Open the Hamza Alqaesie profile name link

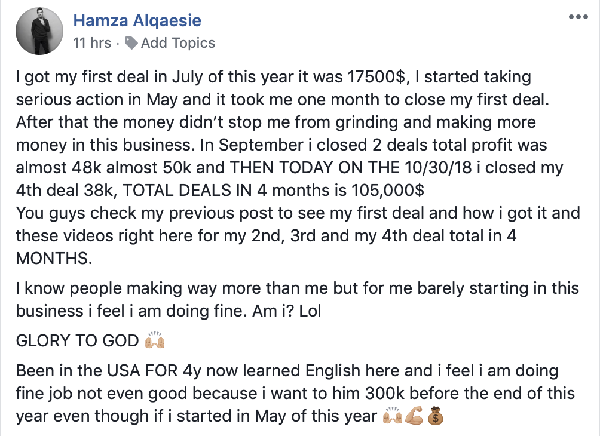pos(137,21)
